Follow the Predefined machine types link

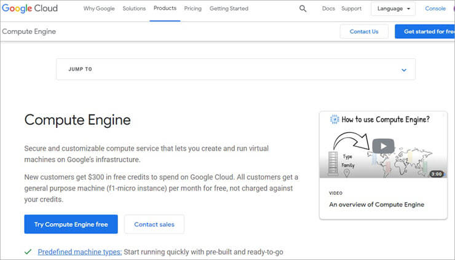tap(80, 252)
